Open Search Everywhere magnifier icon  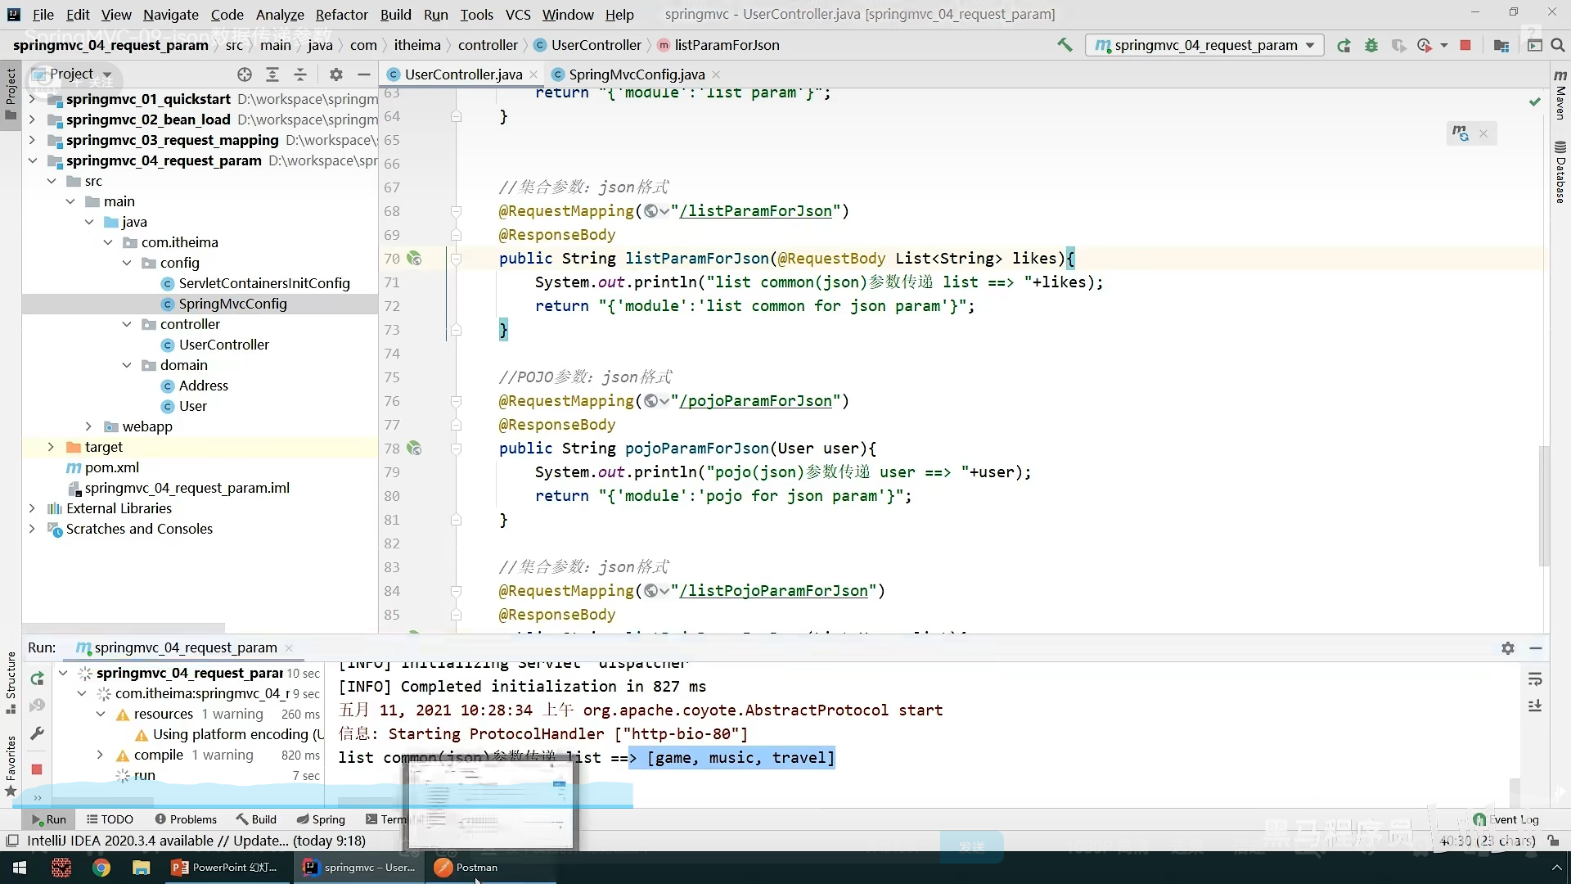click(x=1558, y=46)
